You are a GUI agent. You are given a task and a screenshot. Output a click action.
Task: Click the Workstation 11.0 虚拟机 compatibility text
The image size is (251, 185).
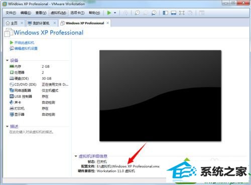click(x=115, y=171)
